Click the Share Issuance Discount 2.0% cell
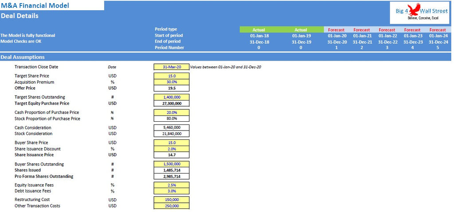 (171, 149)
